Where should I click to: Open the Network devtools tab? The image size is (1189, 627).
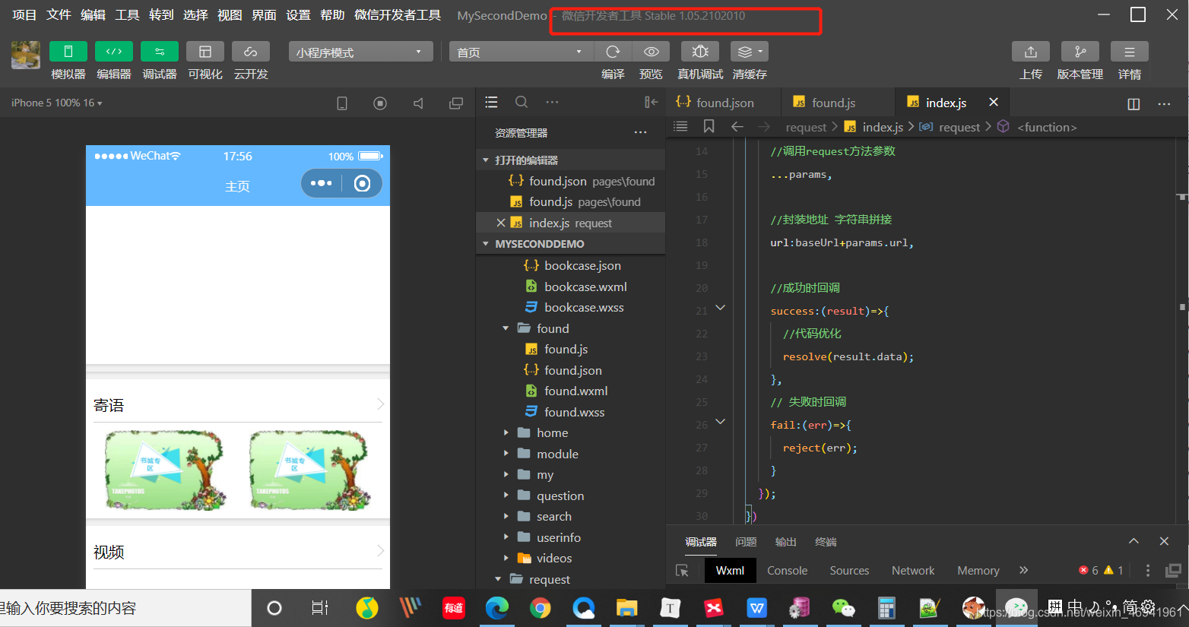[913, 570]
